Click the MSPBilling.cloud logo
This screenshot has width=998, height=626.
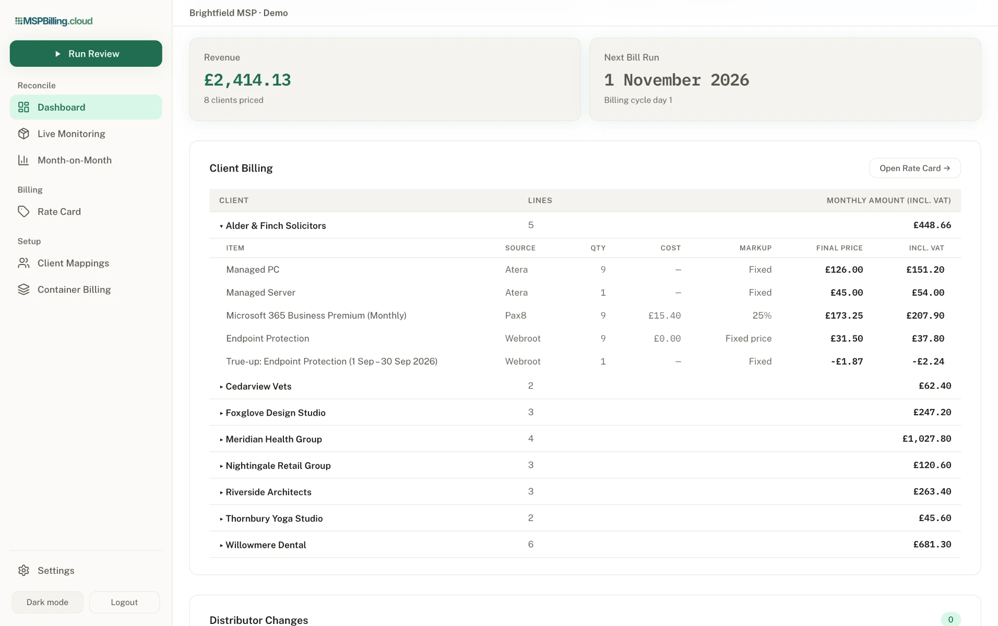click(x=54, y=21)
